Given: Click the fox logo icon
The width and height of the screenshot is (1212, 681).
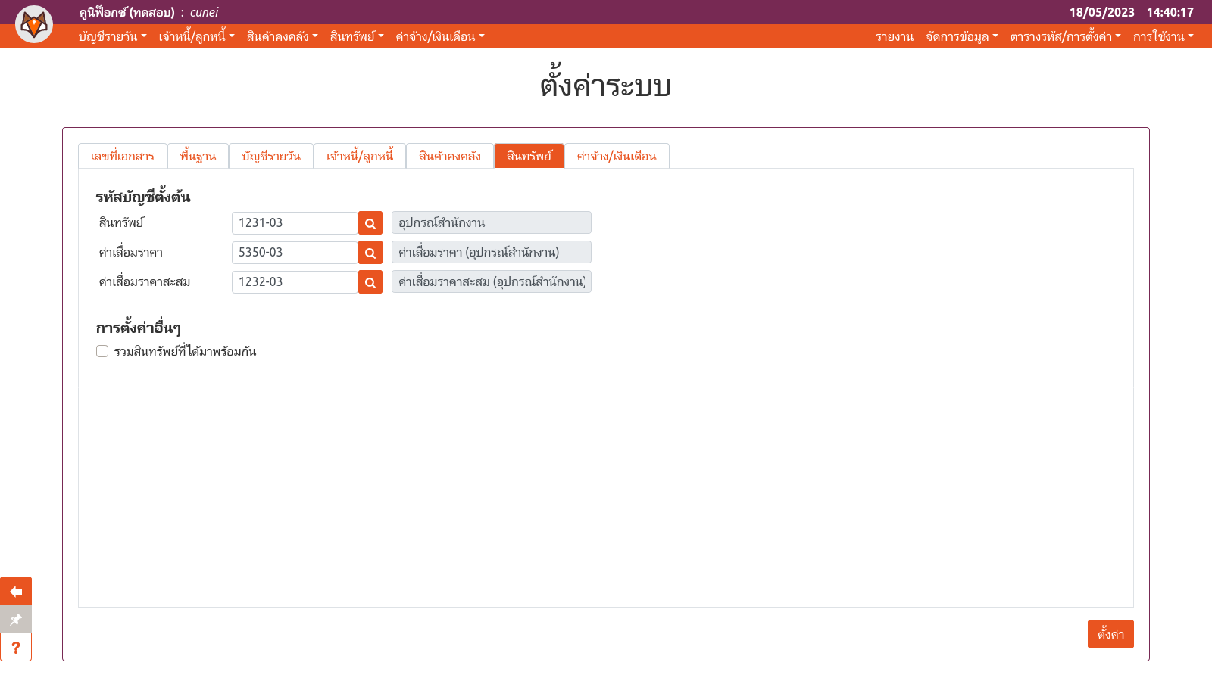Looking at the screenshot, I should 34,24.
